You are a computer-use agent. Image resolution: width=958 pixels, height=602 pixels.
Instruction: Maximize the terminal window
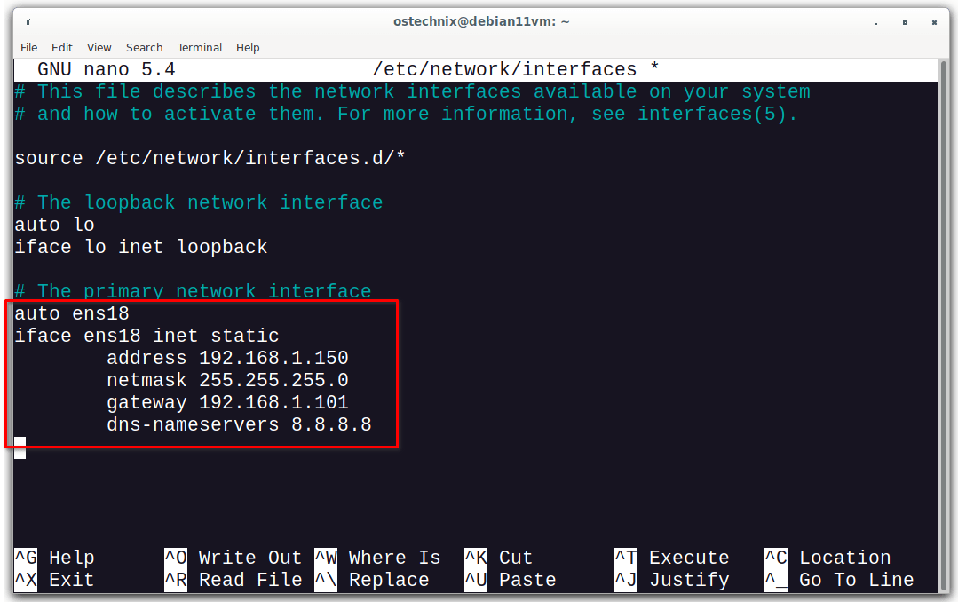(905, 22)
